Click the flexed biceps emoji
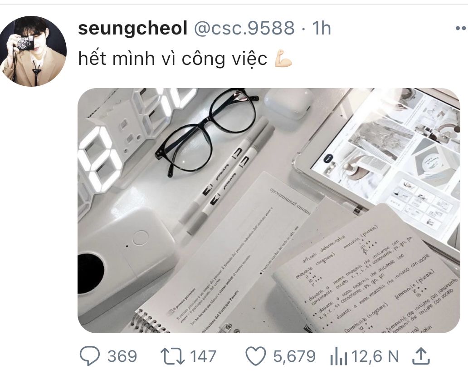The image size is (468, 375). point(283,59)
